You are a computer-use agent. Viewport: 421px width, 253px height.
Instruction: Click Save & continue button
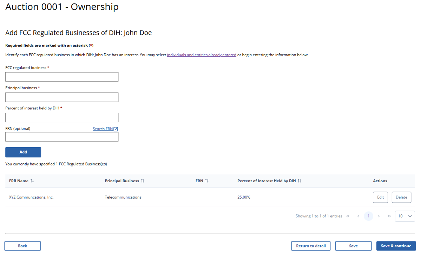point(396,246)
